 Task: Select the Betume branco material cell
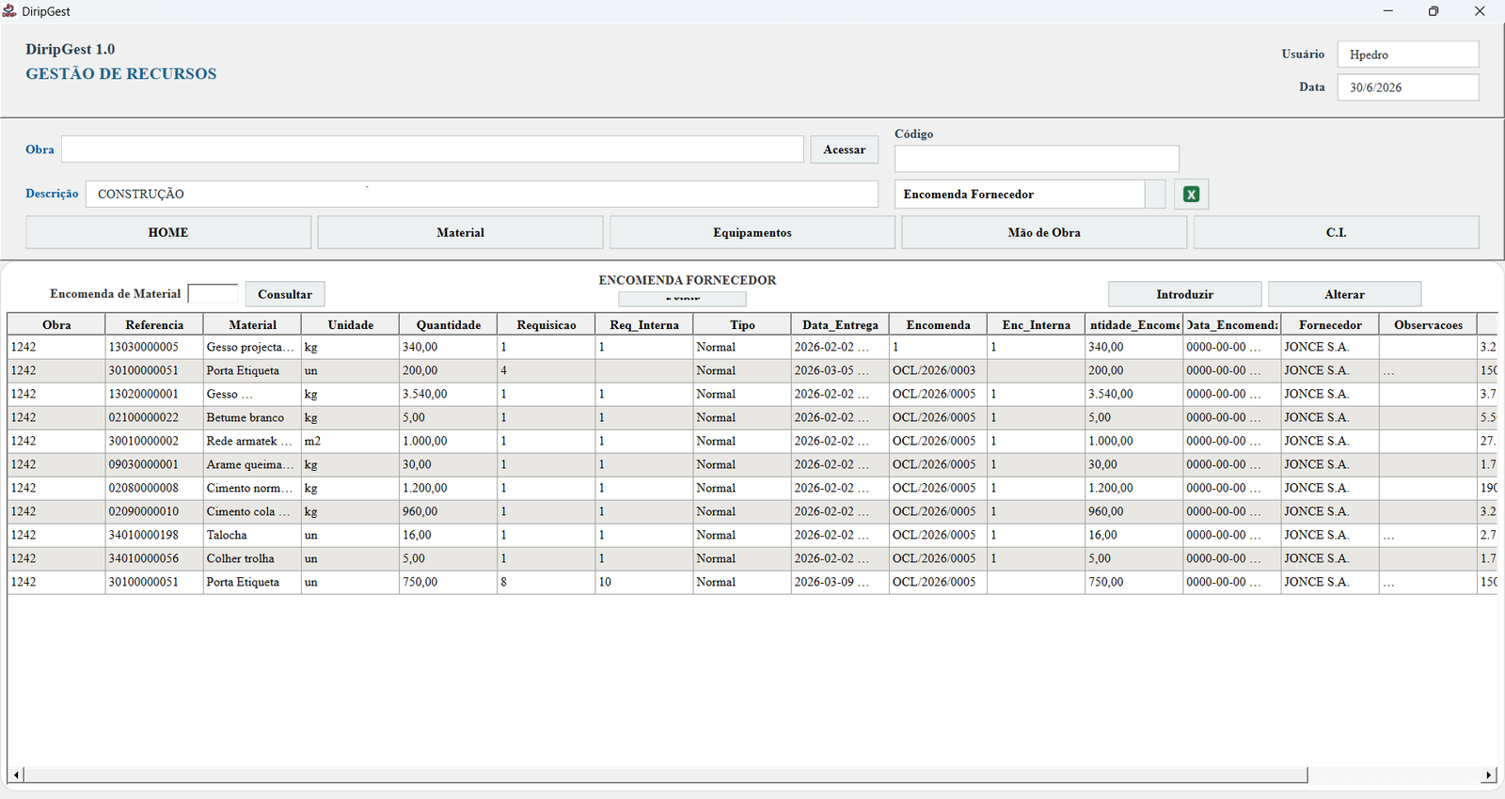tap(253, 417)
